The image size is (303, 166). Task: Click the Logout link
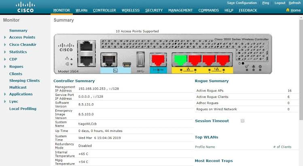point(280,3)
